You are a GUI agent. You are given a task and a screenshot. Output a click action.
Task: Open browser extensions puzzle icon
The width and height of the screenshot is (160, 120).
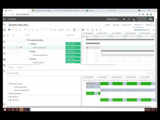tap(147, 14)
